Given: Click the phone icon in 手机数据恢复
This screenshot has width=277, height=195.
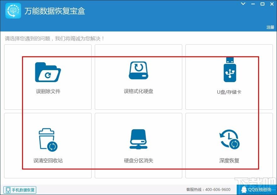Looking at the screenshot, I should coord(8,190).
